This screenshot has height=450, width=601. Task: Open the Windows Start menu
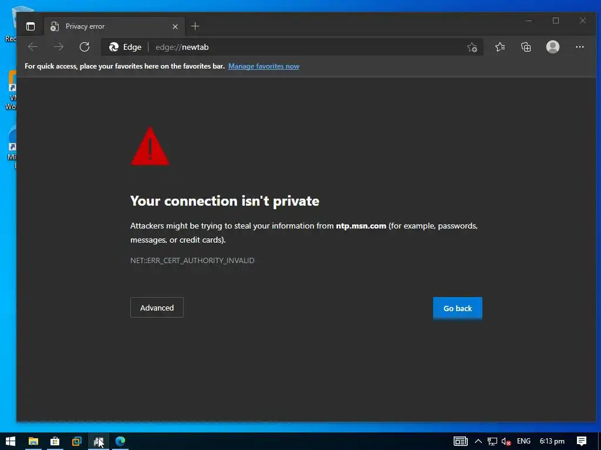(x=11, y=441)
